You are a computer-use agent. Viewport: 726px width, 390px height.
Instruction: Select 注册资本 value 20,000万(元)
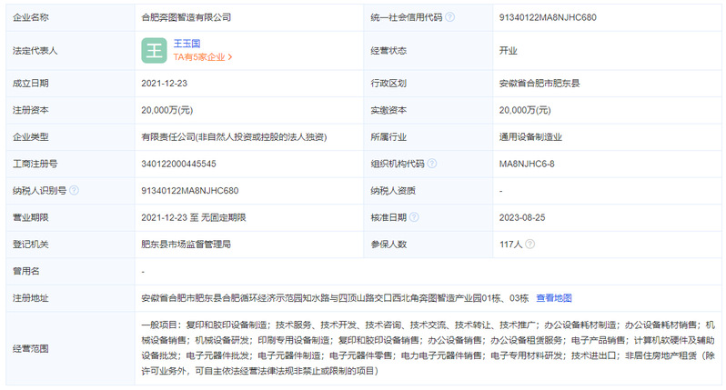pos(167,110)
